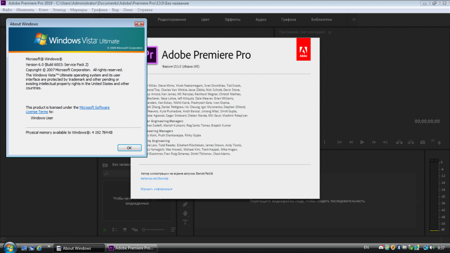Click the Go to In point icon
This screenshot has height=253, width=450.
click(x=340, y=142)
